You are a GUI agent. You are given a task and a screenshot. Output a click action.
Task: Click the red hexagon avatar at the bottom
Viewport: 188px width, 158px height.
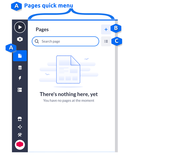tap(20, 145)
